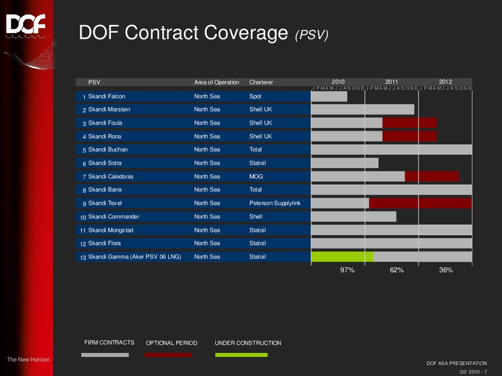Click the 'Q2 2010 - 7' page label
Viewport: 502px width, 376px height.
[473, 372]
